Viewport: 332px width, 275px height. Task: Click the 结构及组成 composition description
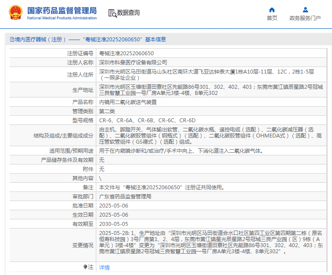tap(210, 136)
